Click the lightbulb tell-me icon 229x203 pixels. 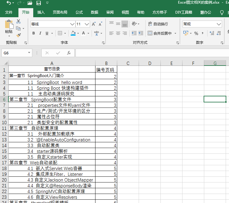click(222, 13)
